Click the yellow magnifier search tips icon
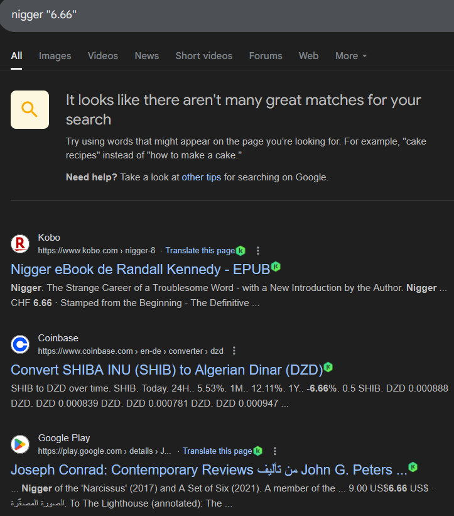Viewport: 454px width, 516px height. 30,109
